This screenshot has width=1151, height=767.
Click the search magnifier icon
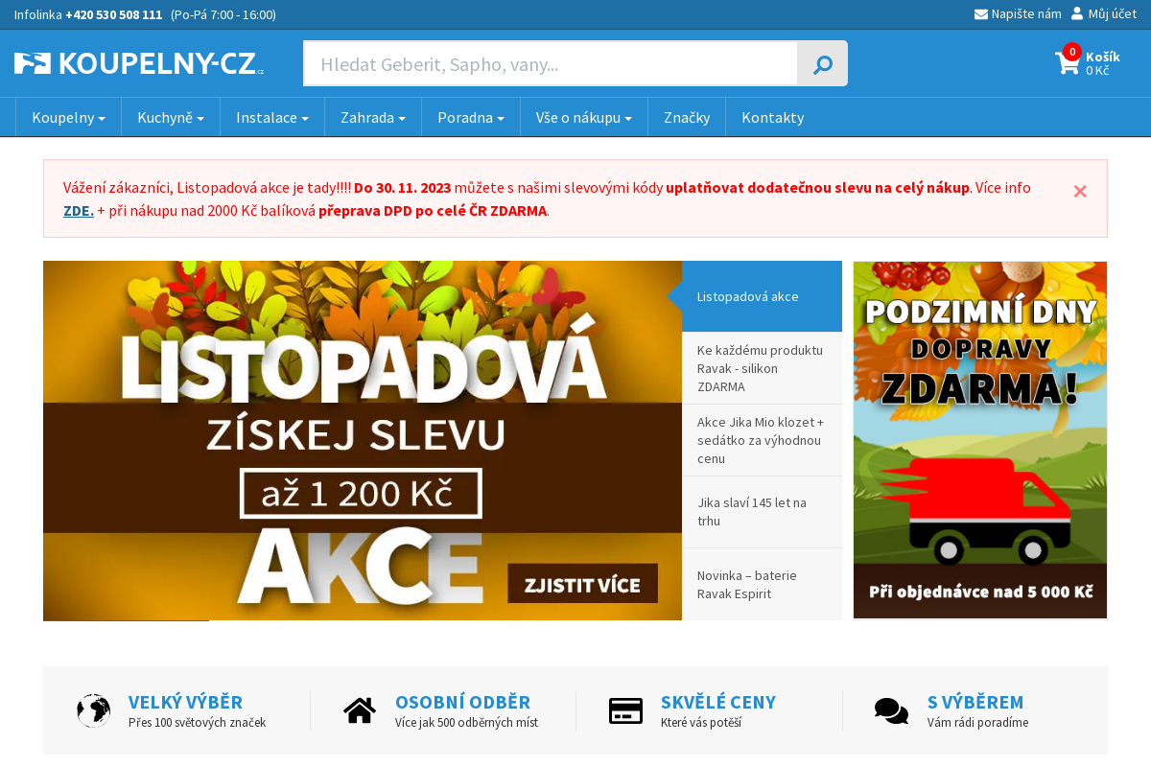pos(821,63)
